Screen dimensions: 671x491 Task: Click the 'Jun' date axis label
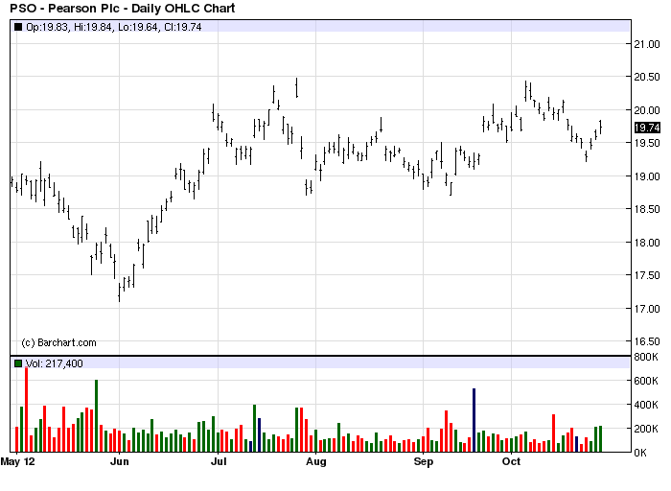point(120,462)
